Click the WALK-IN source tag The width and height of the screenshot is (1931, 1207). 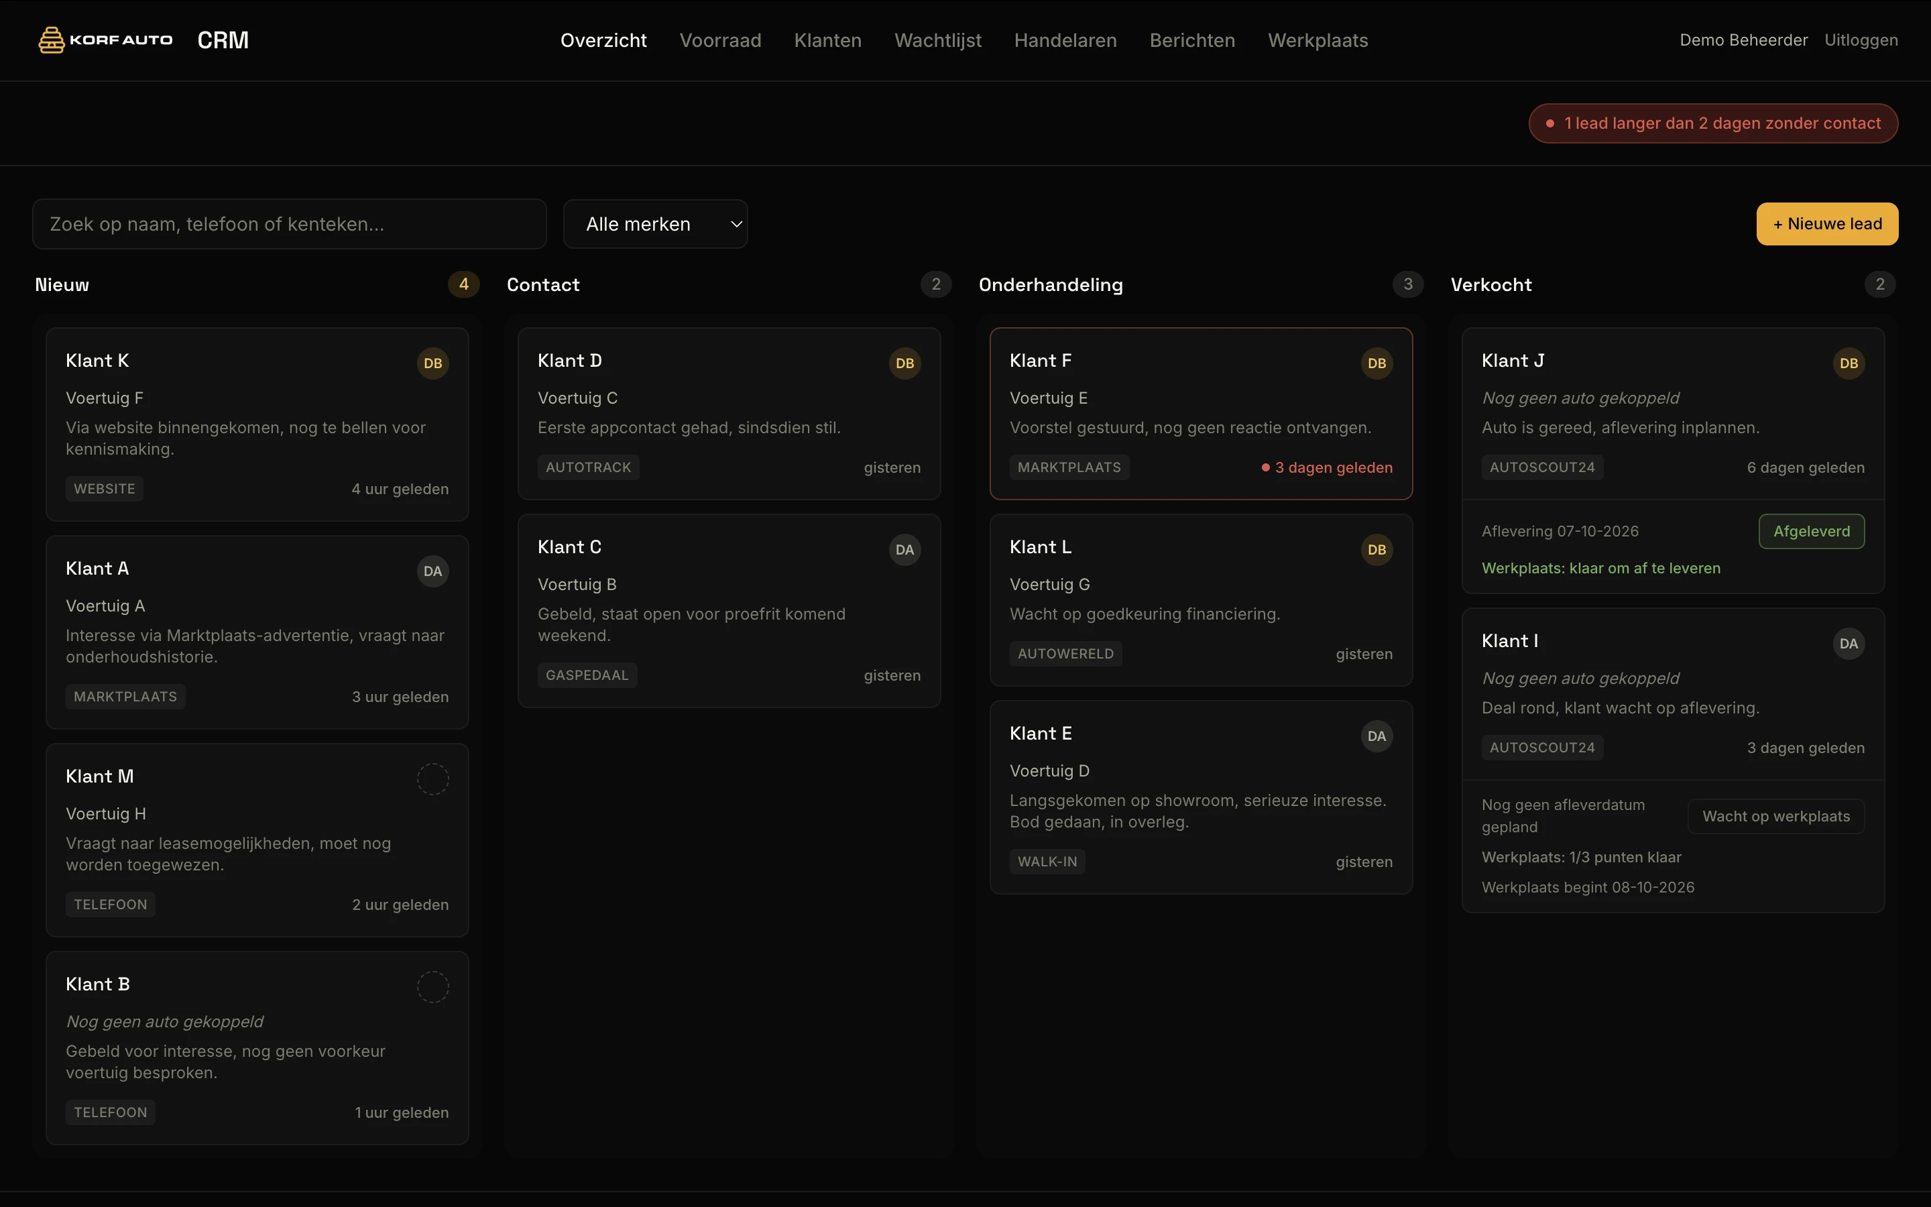(1047, 862)
